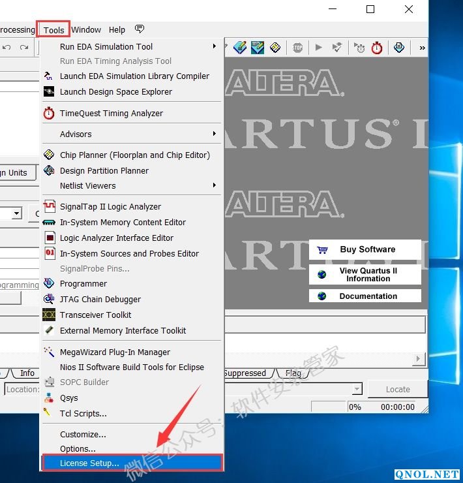Viewport: 463px width, 483px height.
Task: Expand the Netlist Viewers submenu
Action: pos(87,186)
